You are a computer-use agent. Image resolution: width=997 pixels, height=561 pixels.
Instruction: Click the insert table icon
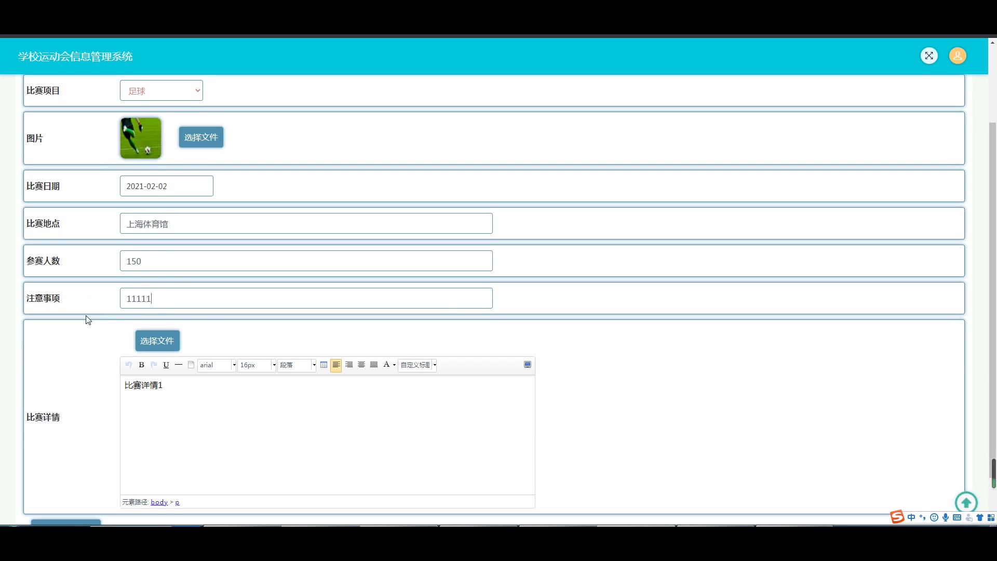pos(324,365)
